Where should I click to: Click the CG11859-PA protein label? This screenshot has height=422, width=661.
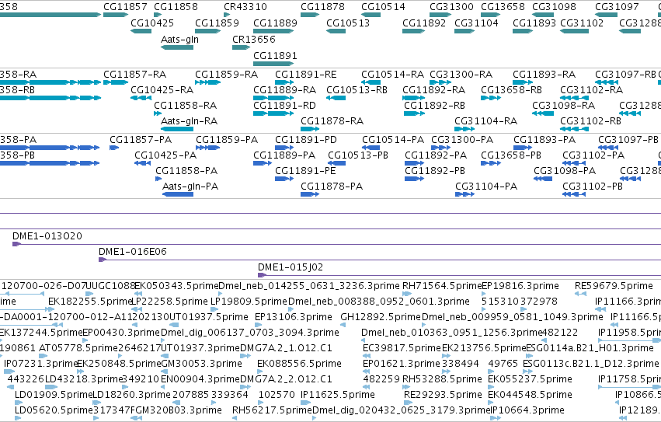(x=227, y=140)
